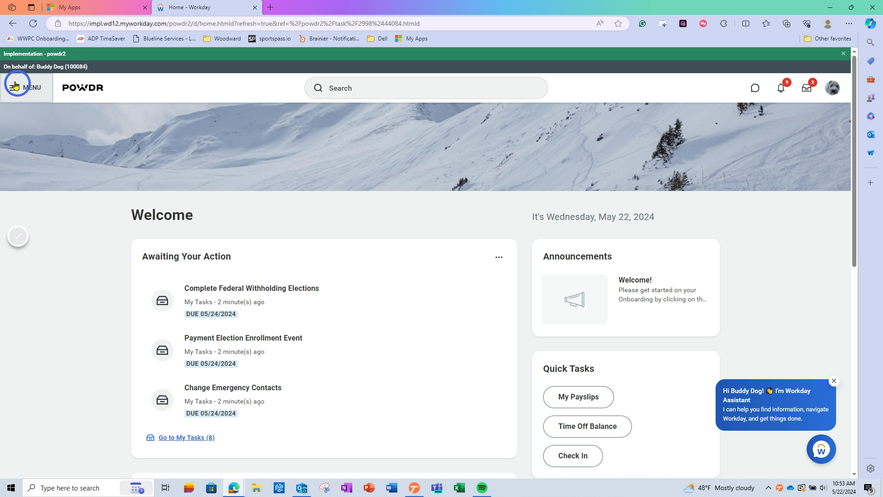Open the profile avatar menu

(832, 88)
